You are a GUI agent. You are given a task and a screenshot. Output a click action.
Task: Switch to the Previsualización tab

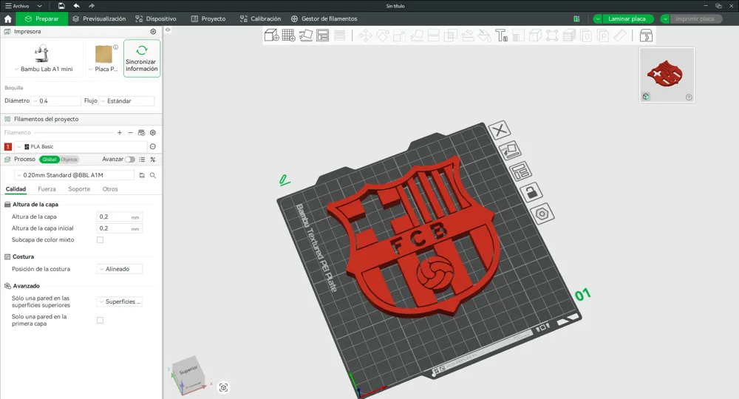[100, 19]
